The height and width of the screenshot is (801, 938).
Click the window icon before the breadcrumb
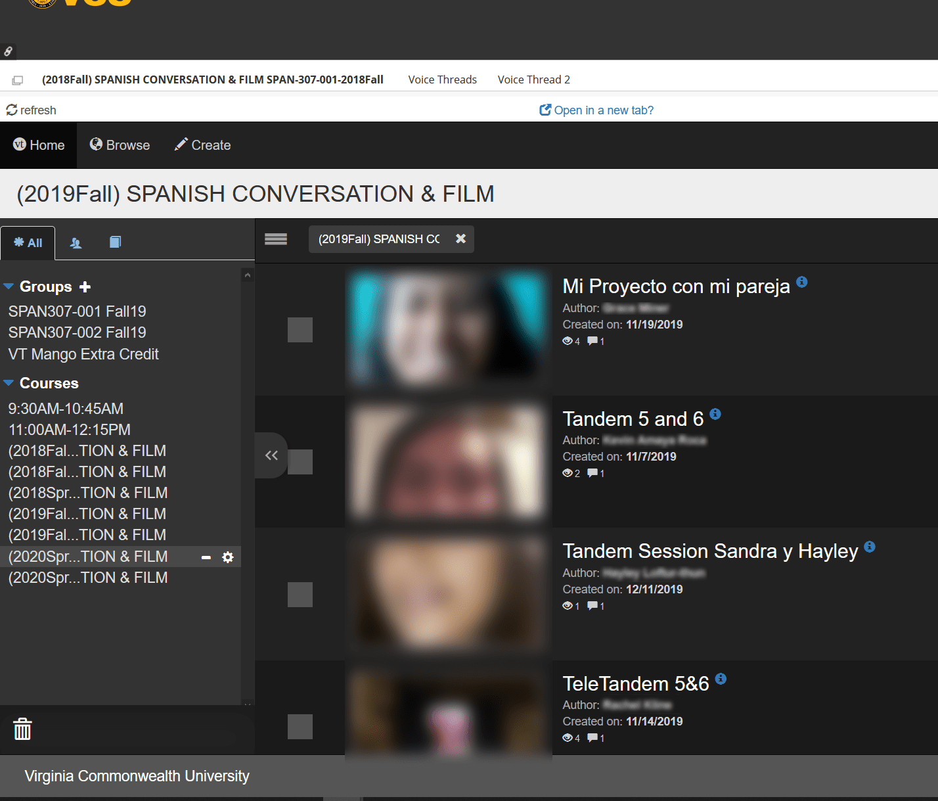(x=18, y=80)
